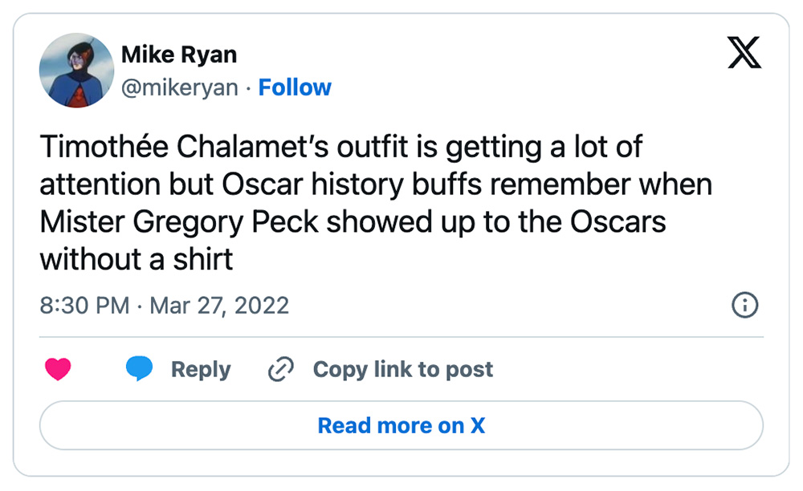Click the Mike Ryan display name
This screenshot has height=491, width=803.
[179, 55]
